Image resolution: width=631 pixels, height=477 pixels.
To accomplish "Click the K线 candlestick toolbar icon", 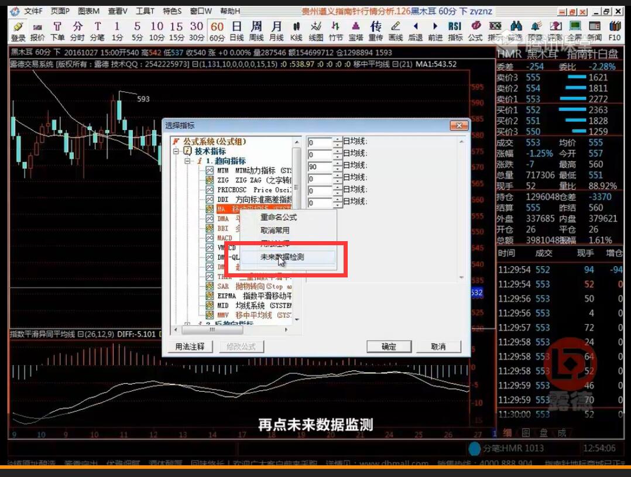I will [296, 31].
